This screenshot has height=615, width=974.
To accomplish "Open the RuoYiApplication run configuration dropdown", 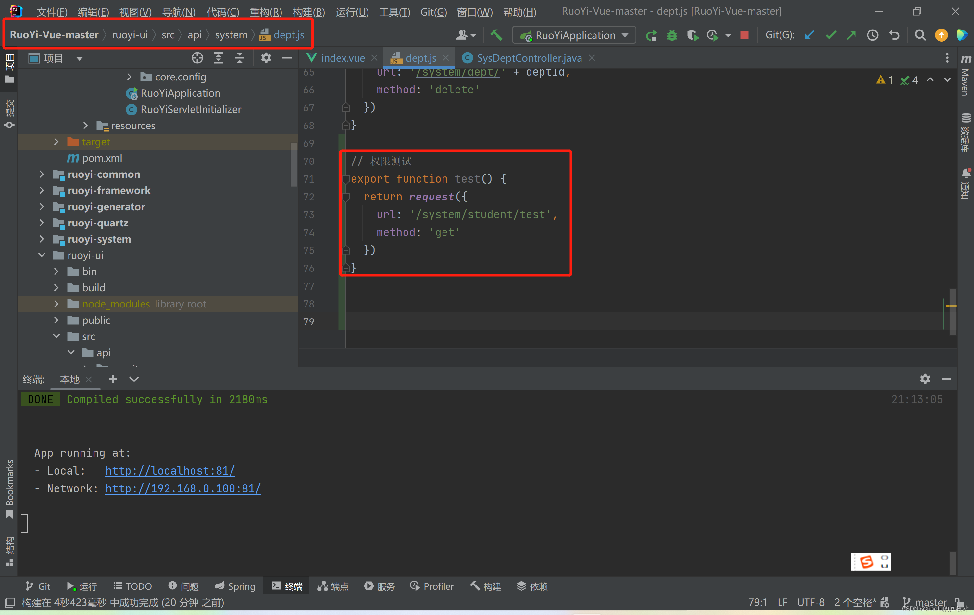I will click(x=574, y=35).
